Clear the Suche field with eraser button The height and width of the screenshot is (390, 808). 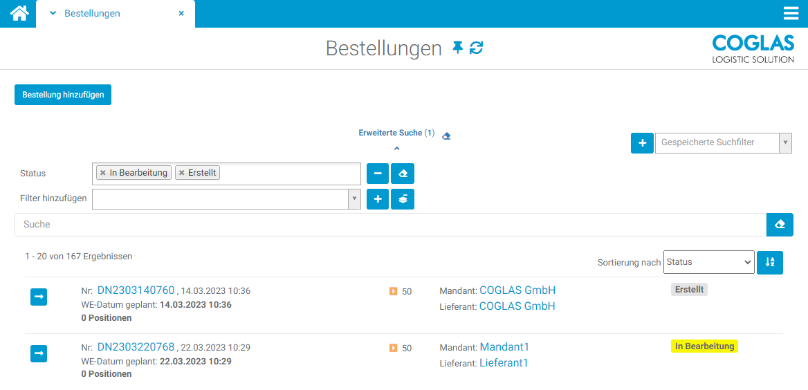[x=780, y=225]
